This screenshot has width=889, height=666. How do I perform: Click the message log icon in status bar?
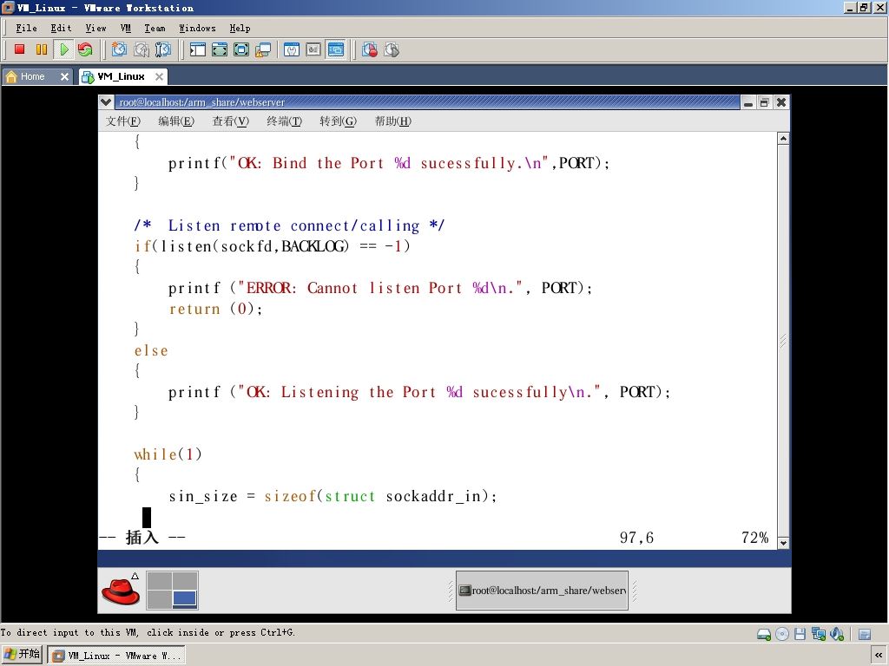click(x=865, y=634)
